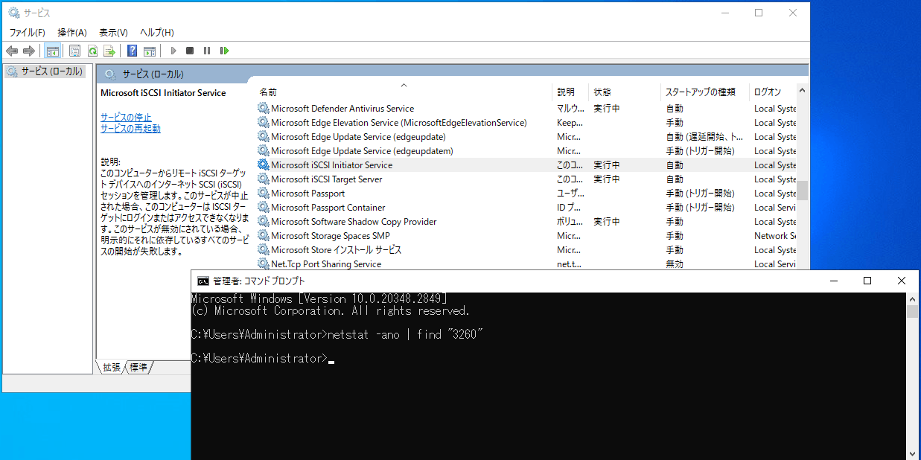Click gear icon of Net.Tcp Port Sharing Service
Screen dimensions: 921x460
pyautogui.click(x=263, y=263)
